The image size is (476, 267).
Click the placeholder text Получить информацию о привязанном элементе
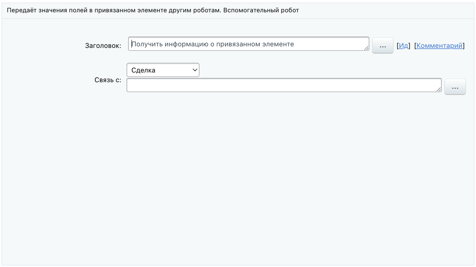[212, 44]
